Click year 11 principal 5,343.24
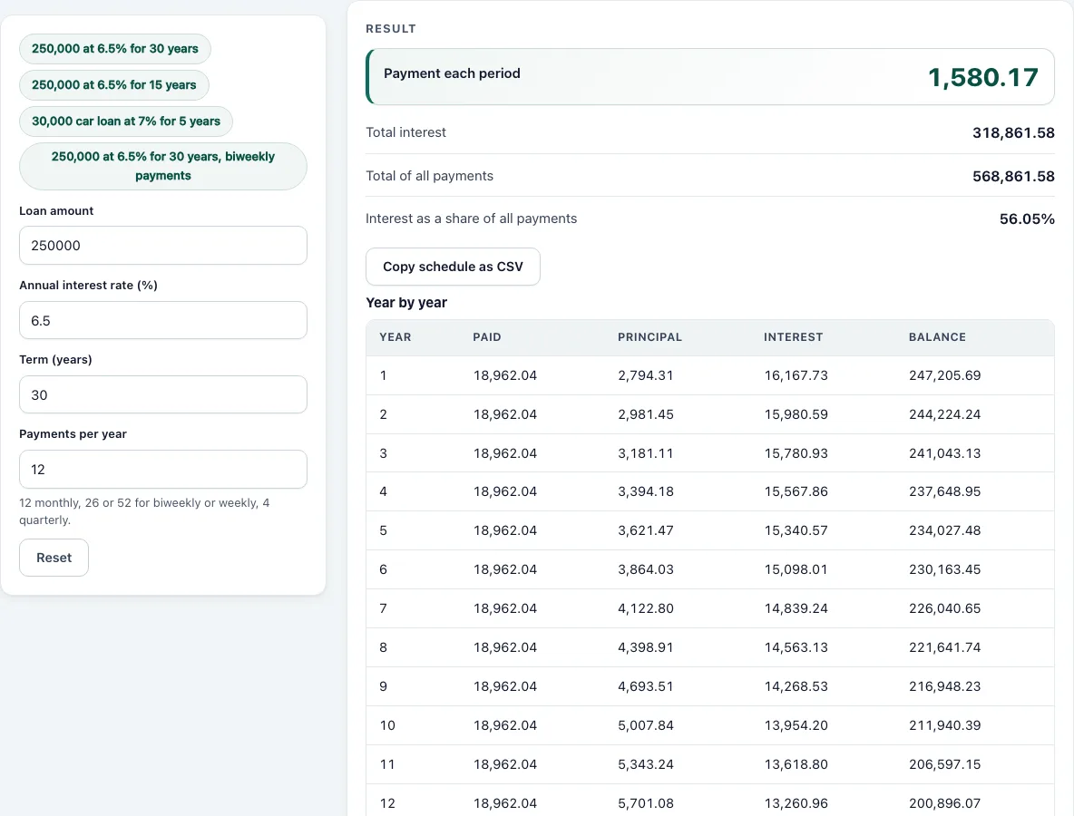The image size is (1074, 816). point(646,764)
